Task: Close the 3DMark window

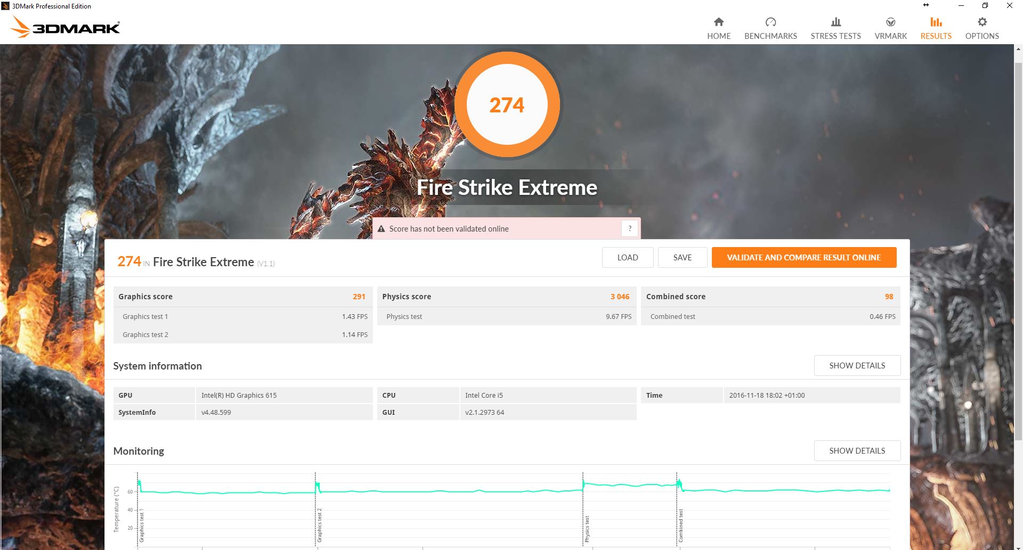Action: [1010, 6]
